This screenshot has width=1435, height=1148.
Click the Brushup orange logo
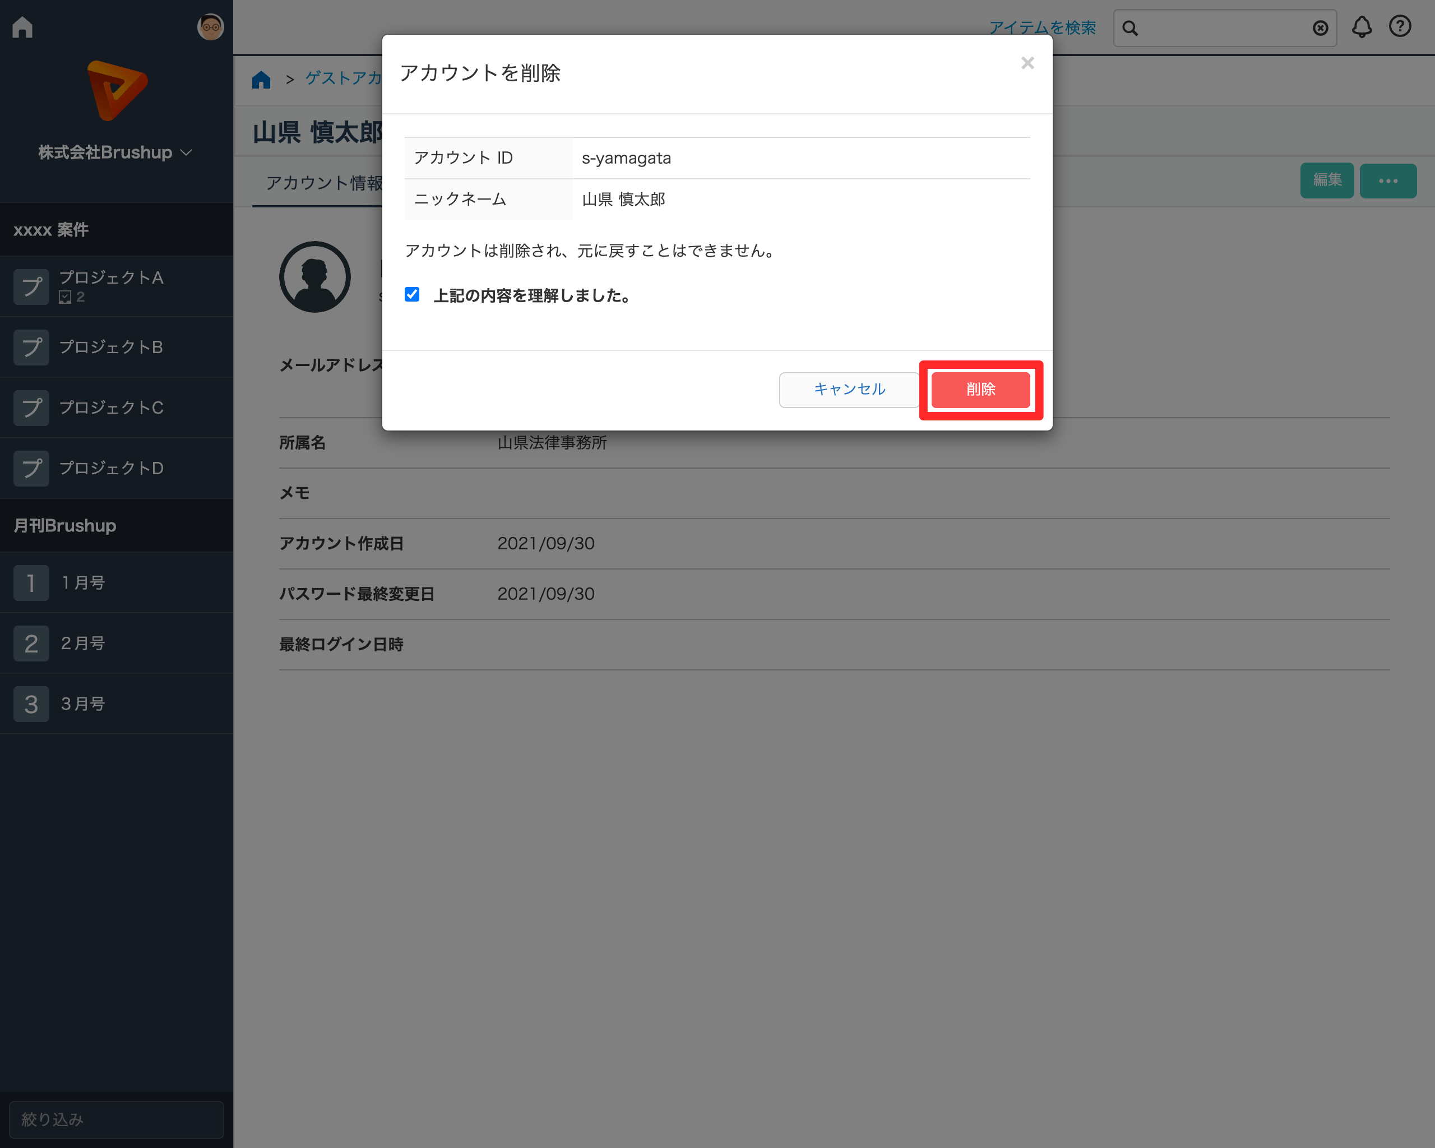coord(117,90)
